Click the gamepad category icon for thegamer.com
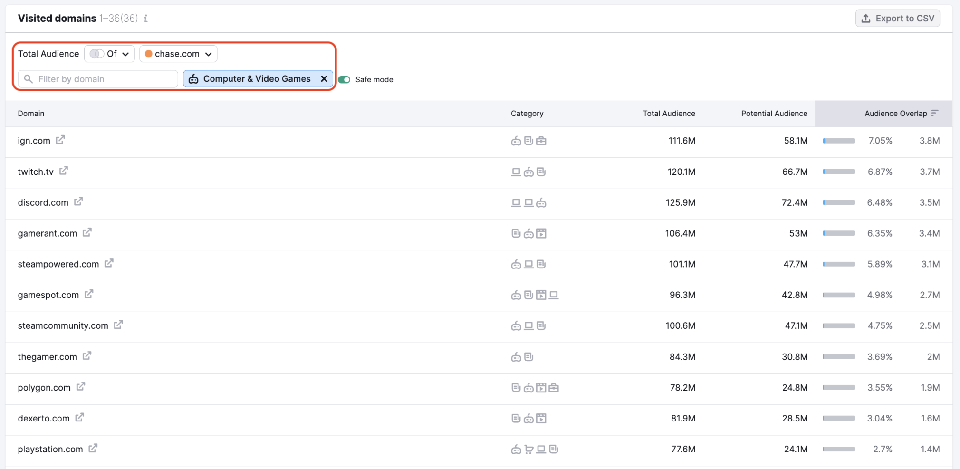Viewport: 960px width, 469px height. pyautogui.click(x=516, y=357)
